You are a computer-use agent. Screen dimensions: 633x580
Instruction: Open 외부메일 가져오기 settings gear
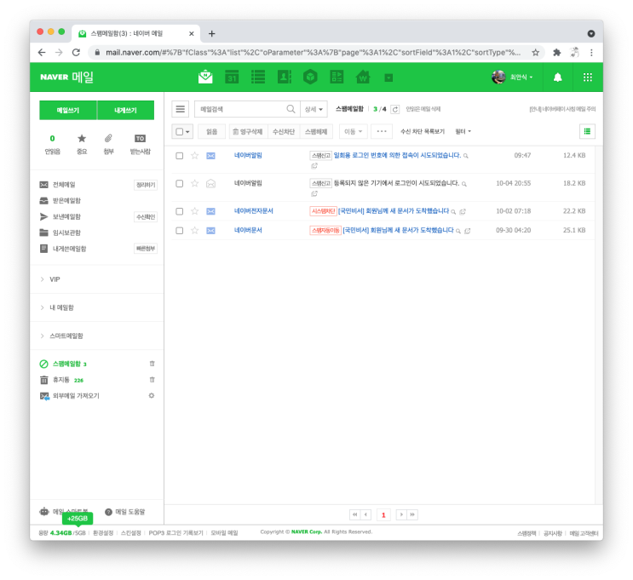[x=152, y=395]
